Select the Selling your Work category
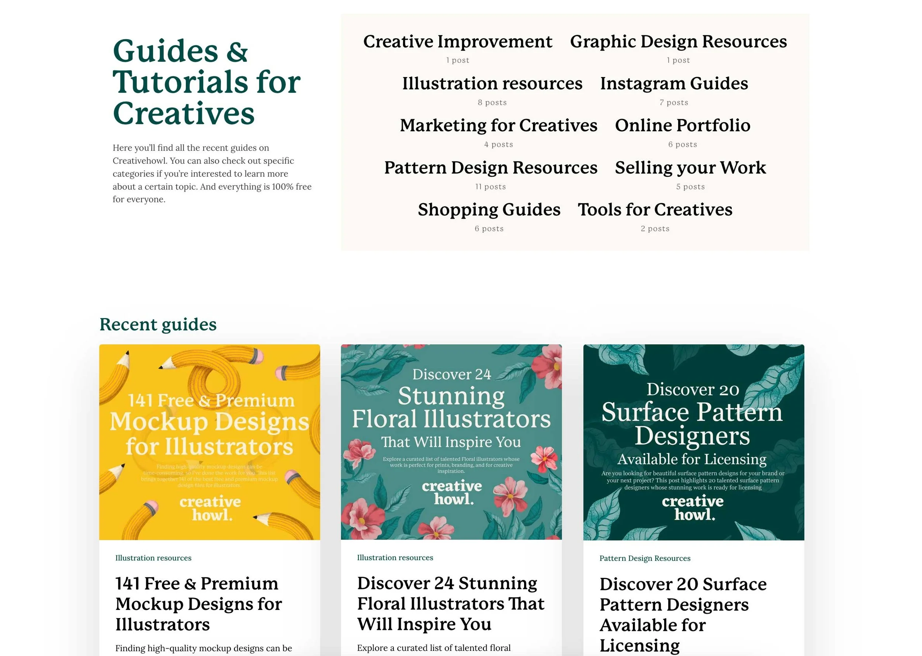 click(690, 168)
